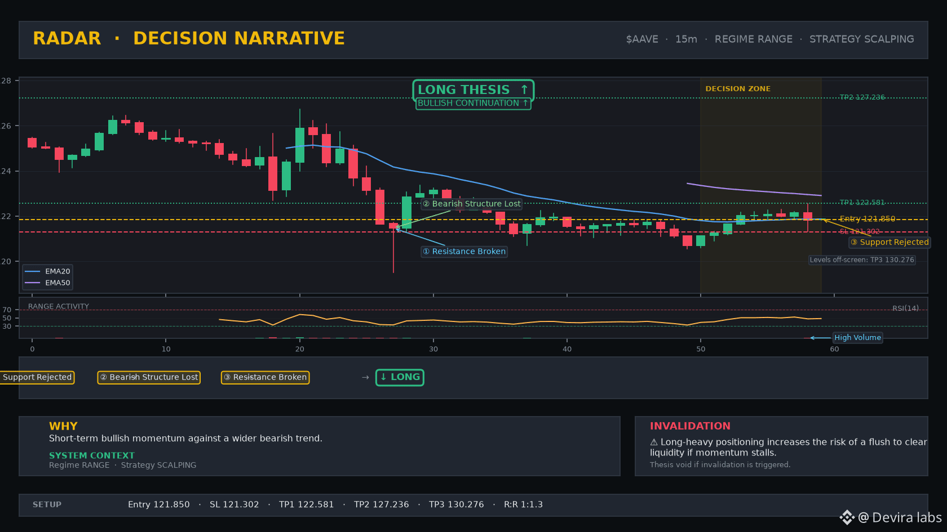
Task: Click the Levels off-screen TP3 note
Action: click(x=862, y=260)
